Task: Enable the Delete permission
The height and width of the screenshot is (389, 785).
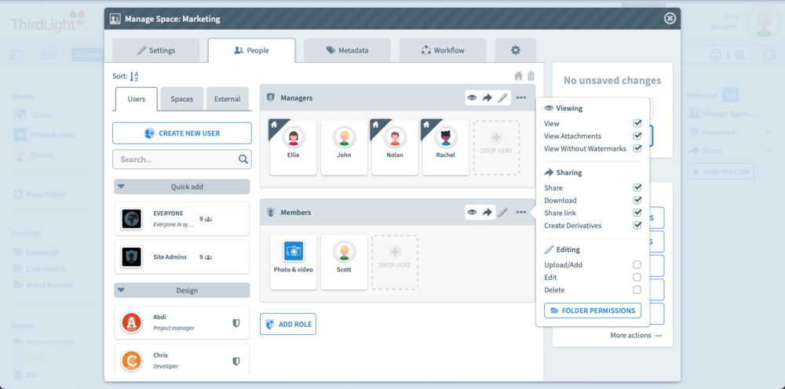Action: (637, 289)
